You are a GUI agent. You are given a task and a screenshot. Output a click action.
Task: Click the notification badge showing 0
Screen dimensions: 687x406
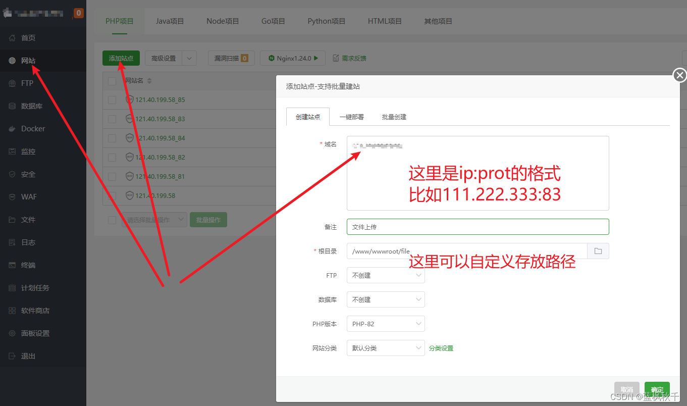point(79,13)
